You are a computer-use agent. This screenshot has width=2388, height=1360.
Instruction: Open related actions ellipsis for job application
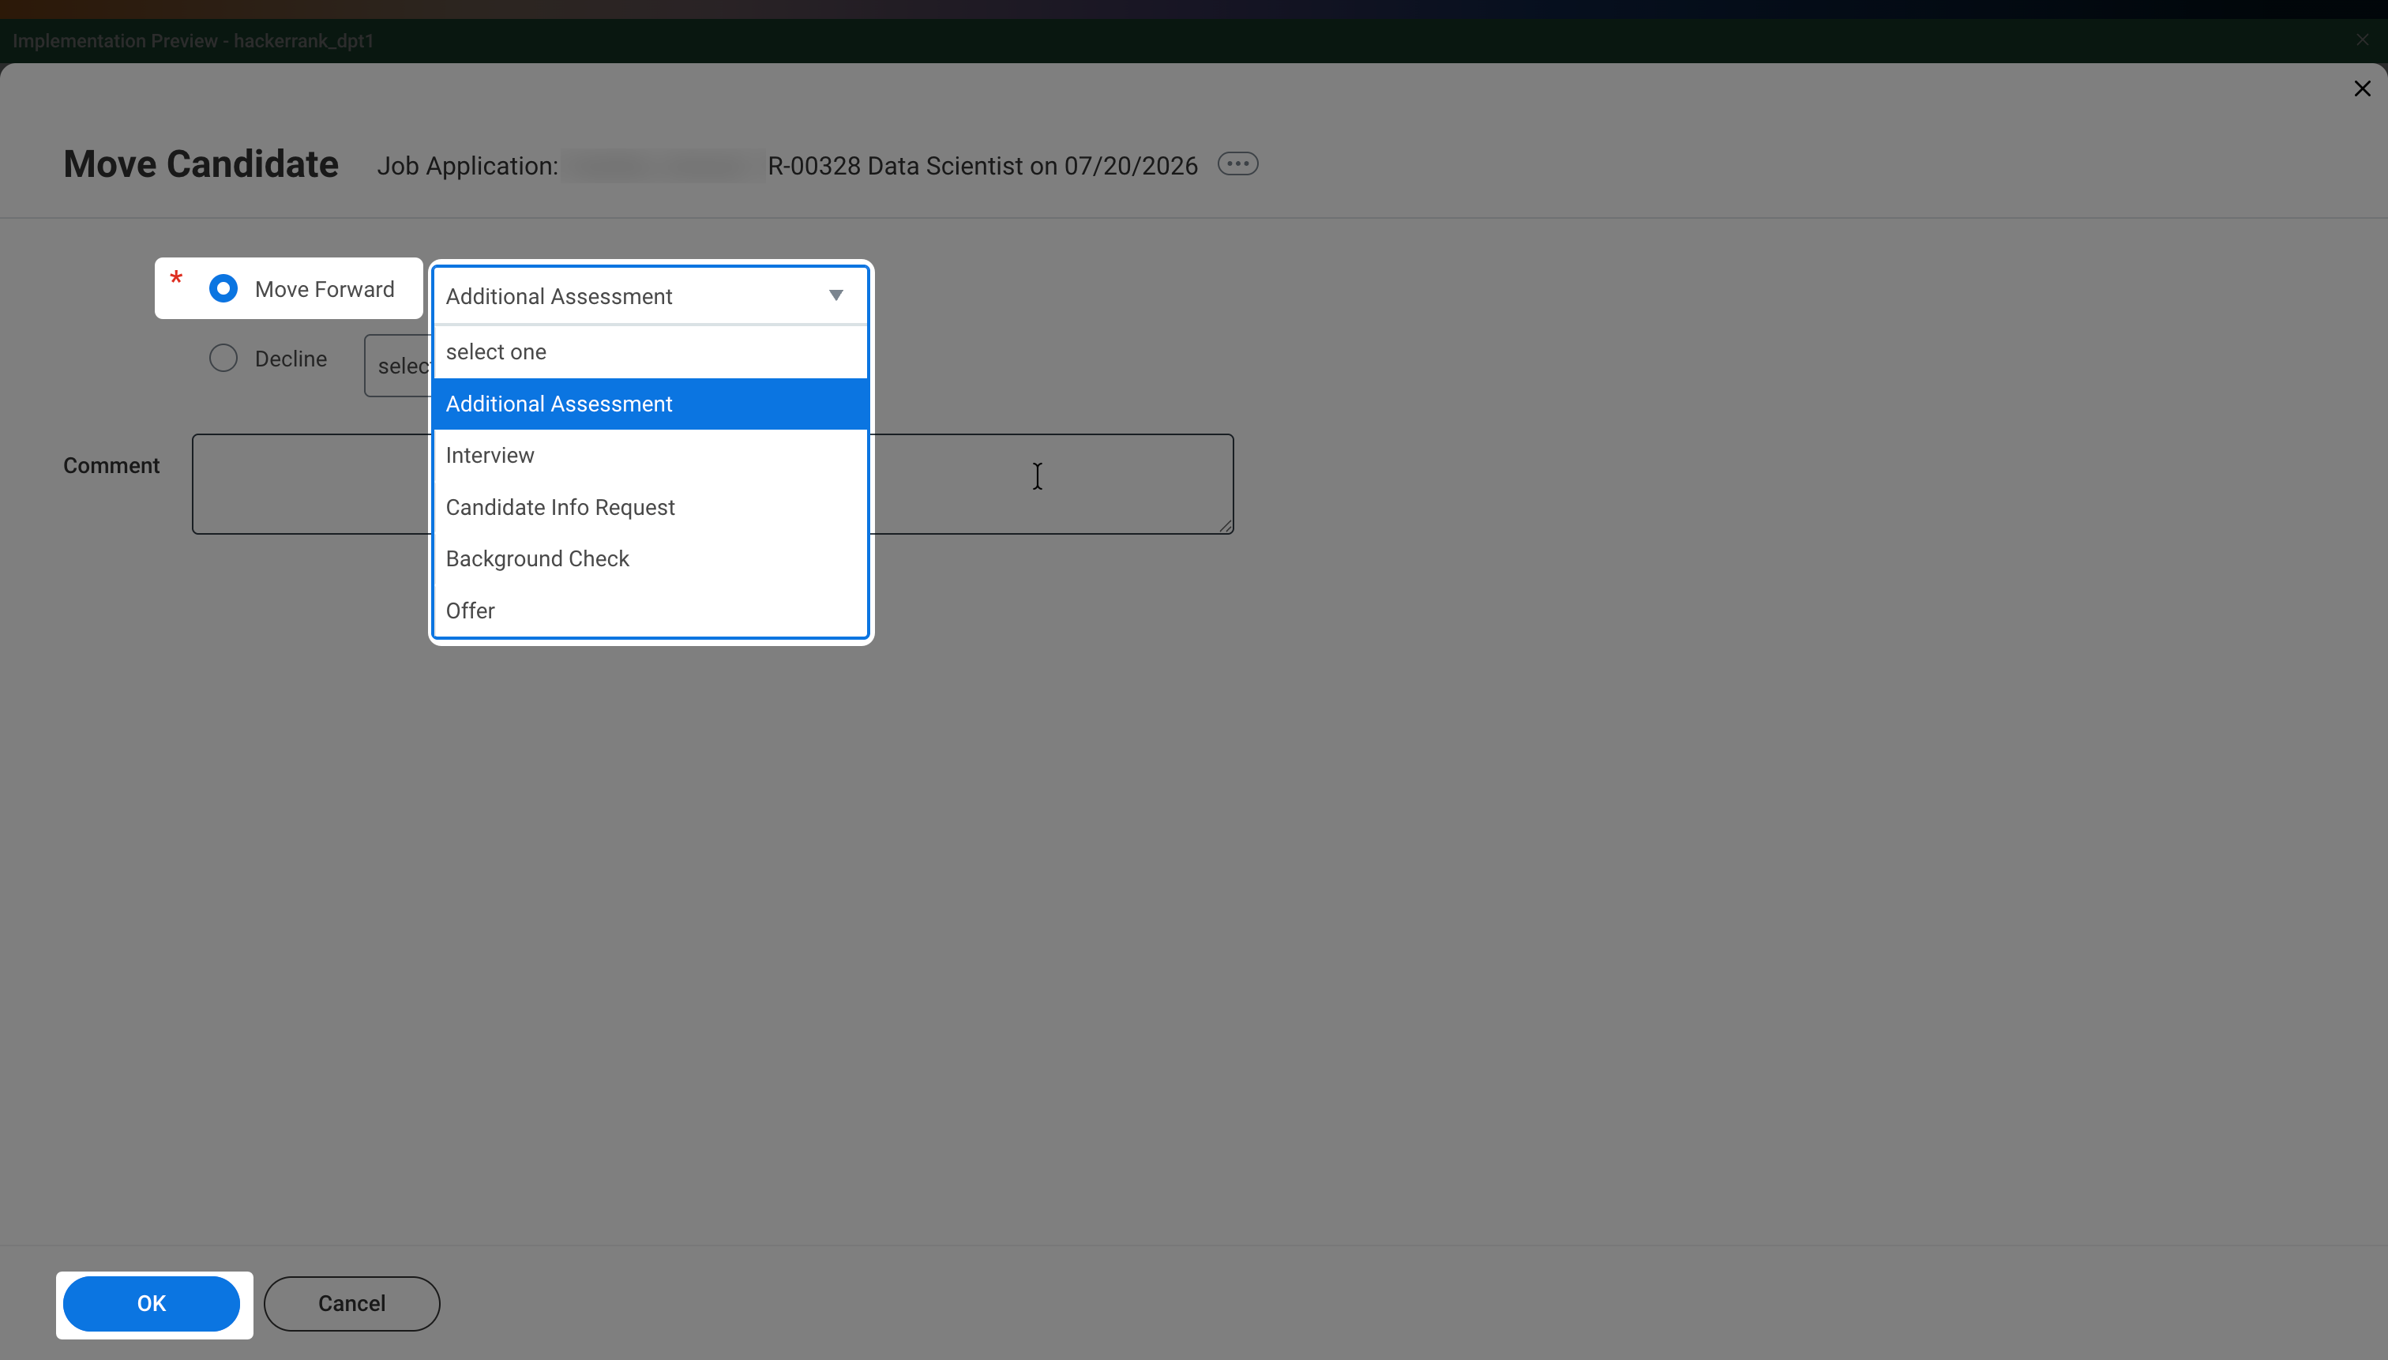1237,164
